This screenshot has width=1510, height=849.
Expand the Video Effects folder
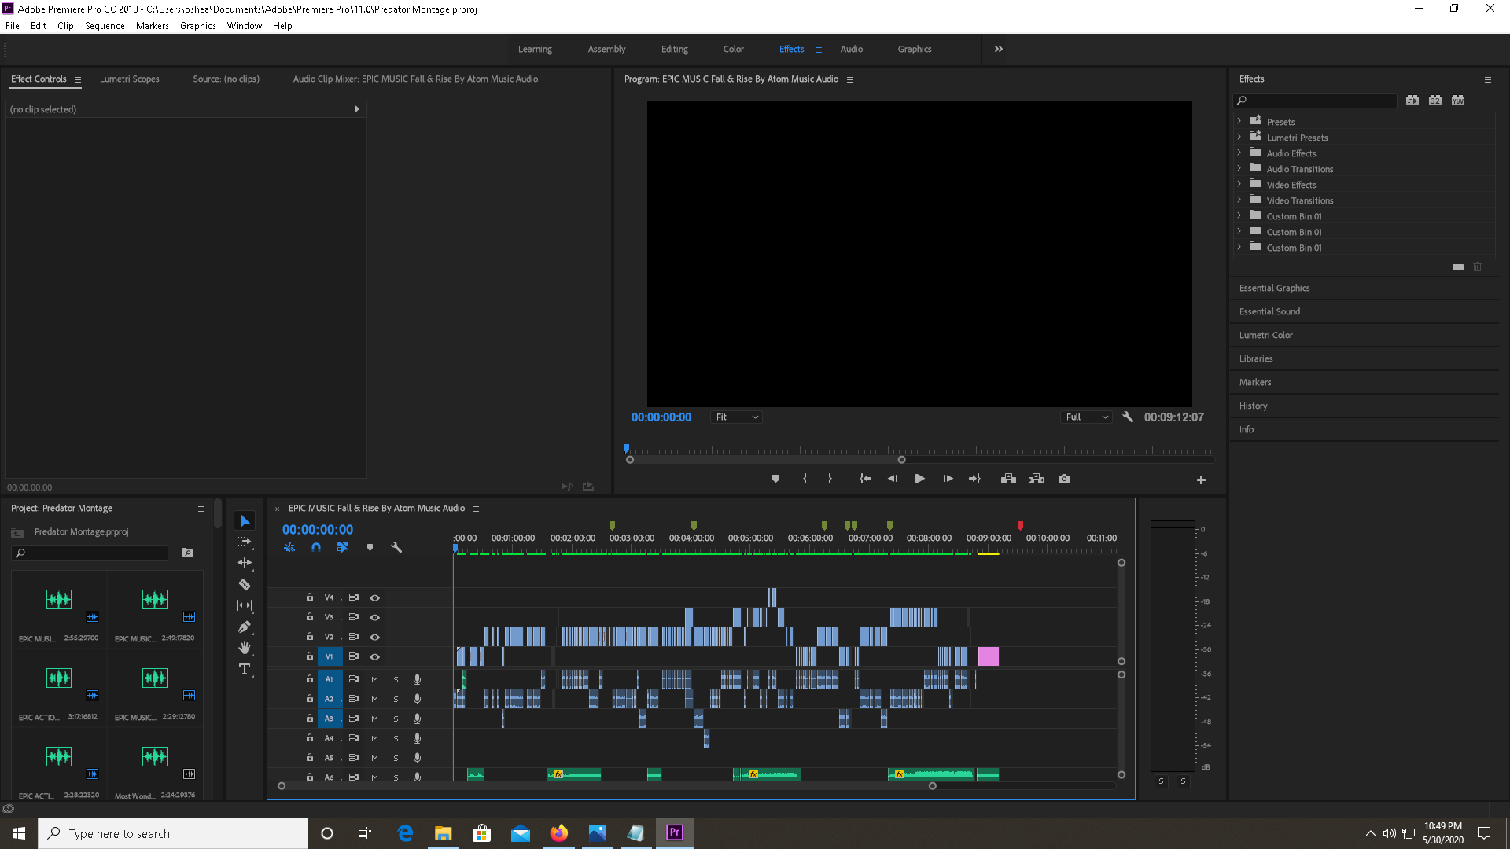pyautogui.click(x=1239, y=185)
